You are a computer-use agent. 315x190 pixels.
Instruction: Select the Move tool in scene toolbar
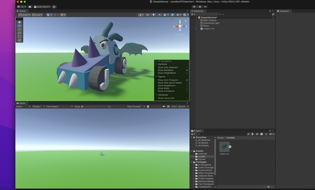(x=20, y=26)
